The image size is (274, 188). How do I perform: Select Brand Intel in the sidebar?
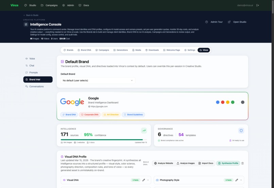(x=38, y=80)
